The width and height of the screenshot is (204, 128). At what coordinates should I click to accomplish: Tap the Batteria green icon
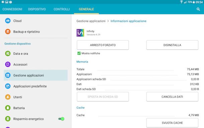pyautogui.click(x=8, y=108)
